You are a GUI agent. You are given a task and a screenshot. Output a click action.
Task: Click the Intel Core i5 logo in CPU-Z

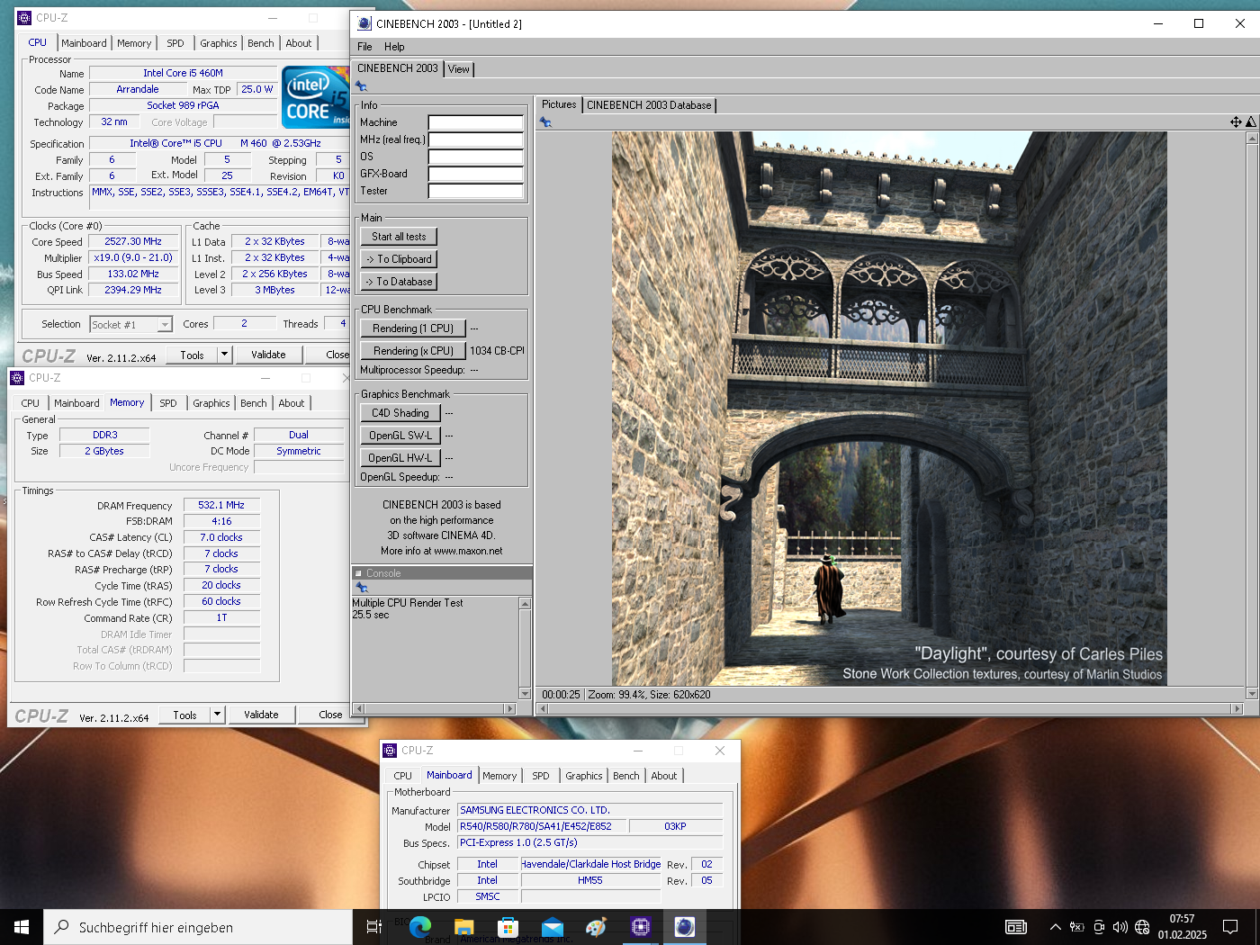tap(316, 97)
